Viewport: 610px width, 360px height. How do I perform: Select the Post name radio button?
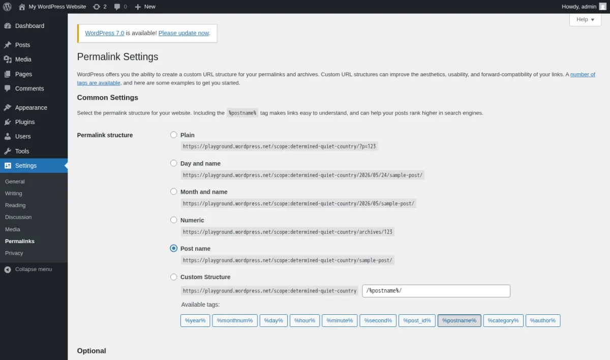pos(174,248)
